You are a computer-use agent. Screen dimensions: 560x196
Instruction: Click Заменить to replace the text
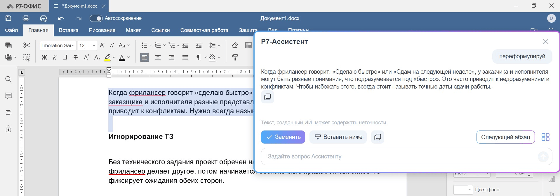click(x=283, y=137)
